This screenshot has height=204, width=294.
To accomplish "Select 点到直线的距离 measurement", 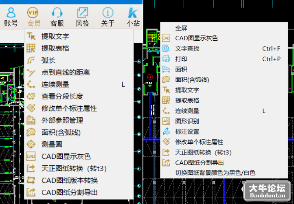I will (x=79, y=72).
